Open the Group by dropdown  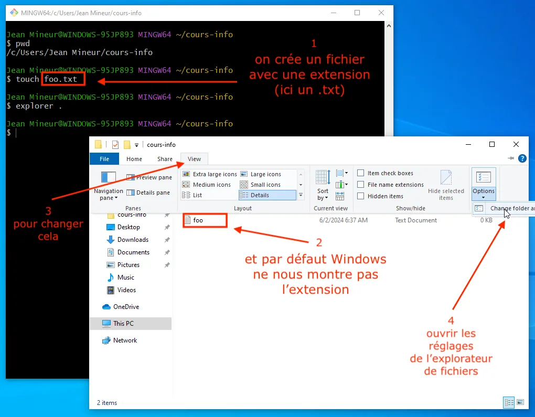tap(341, 173)
